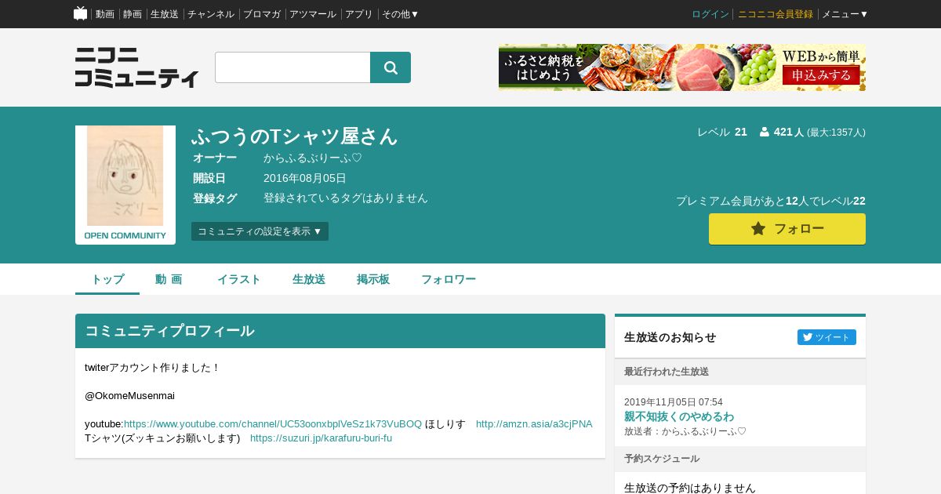Click 生放送の予約はありません text
Screen dimensions: 941x494
pos(690,488)
